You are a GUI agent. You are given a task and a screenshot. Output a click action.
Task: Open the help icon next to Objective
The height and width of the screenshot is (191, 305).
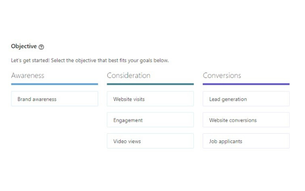click(41, 47)
